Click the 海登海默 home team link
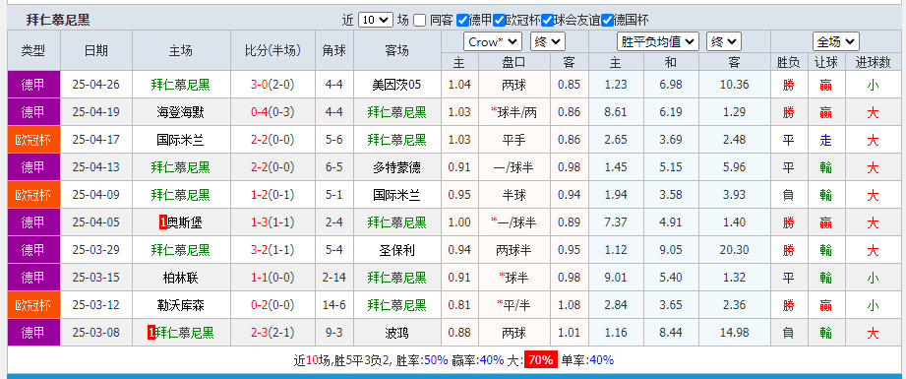The image size is (906, 379). (x=180, y=113)
